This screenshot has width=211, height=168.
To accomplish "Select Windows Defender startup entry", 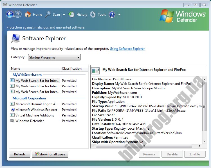I will click(30, 121).
